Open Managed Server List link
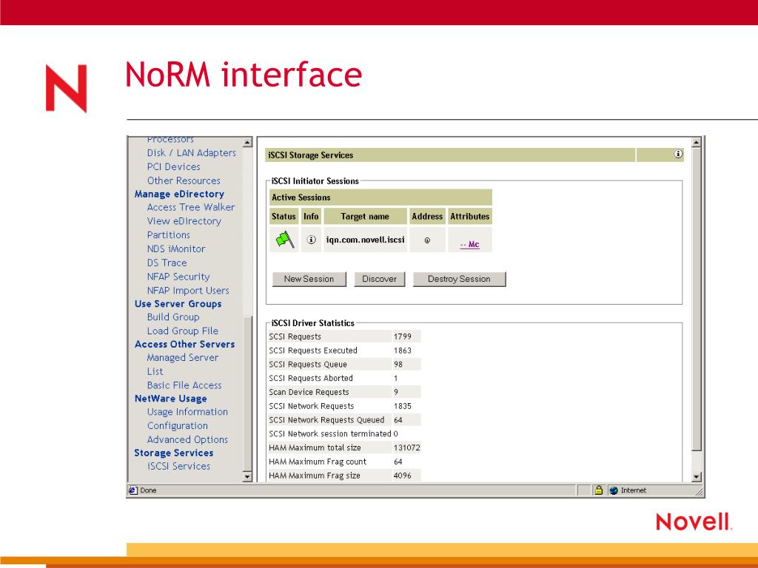Screen dimensions: 758x568 [183, 365]
